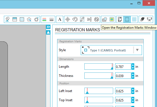Open the Grid settings window
The height and width of the screenshot is (107, 157).
[134, 19]
